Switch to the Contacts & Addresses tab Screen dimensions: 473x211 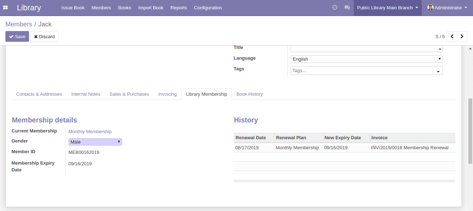39,94
